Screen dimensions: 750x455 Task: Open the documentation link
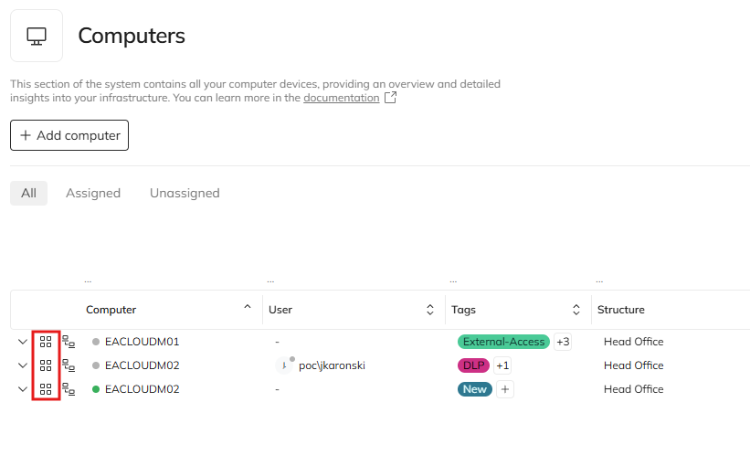pos(341,98)
